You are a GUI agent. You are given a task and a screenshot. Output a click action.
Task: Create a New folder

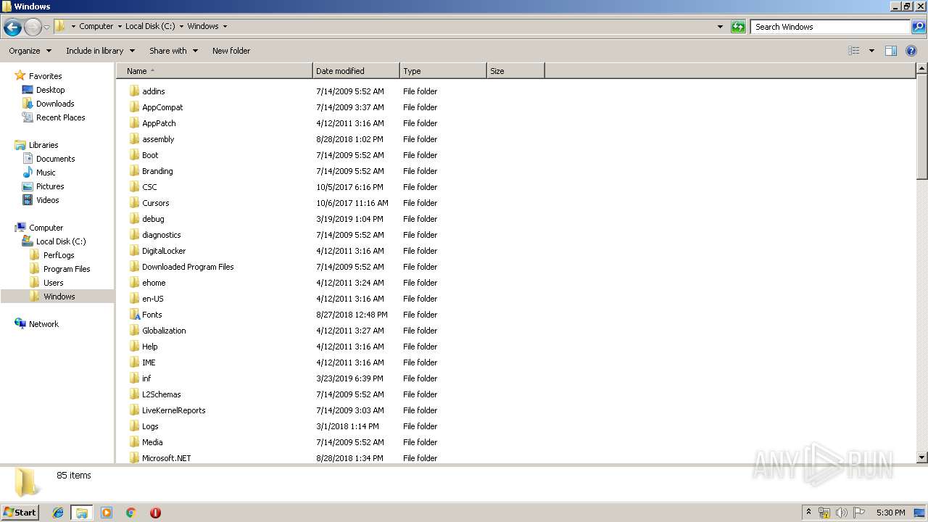231,51
